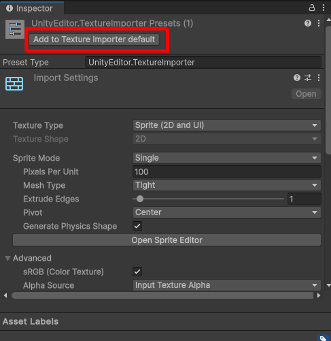Image resolution: width=331 pixels, height=341 pixels.
Task: Click the Asset Labels header
Action: coord(31,321)
